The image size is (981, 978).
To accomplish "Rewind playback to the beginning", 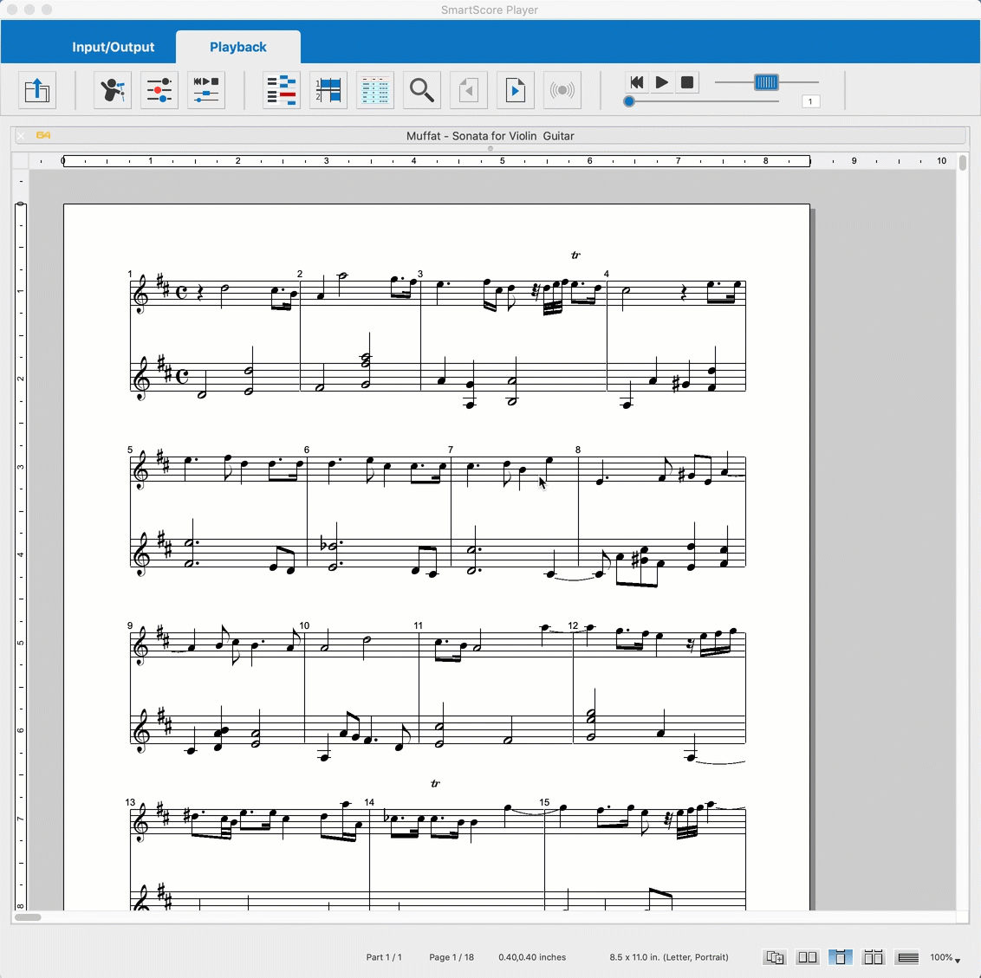I will (x=637, y=82).
